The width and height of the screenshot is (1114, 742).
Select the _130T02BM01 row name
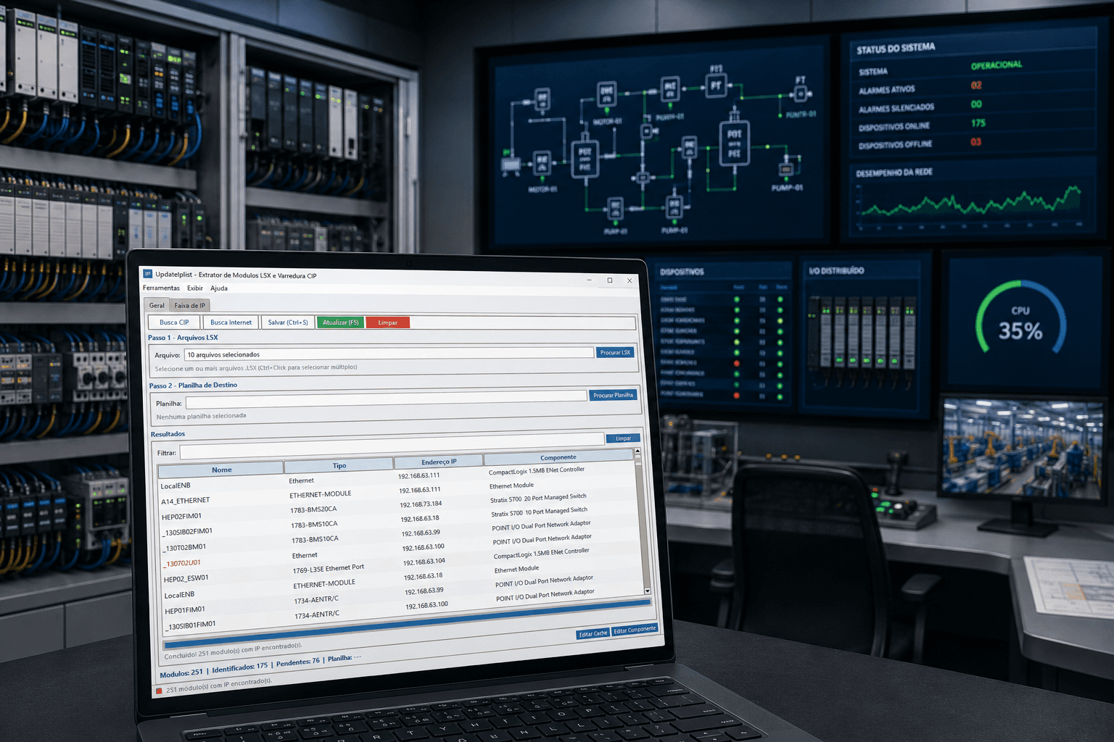185,548
